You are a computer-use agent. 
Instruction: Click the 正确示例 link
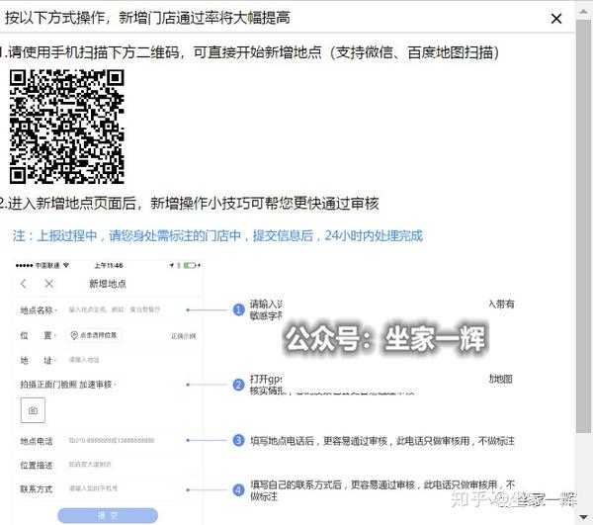pos(184,336)
